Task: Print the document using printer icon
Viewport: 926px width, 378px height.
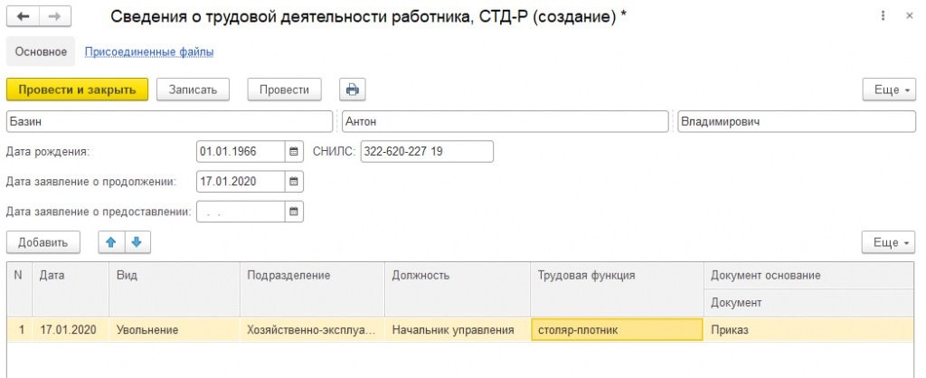Action: click(x=352, y=89)
